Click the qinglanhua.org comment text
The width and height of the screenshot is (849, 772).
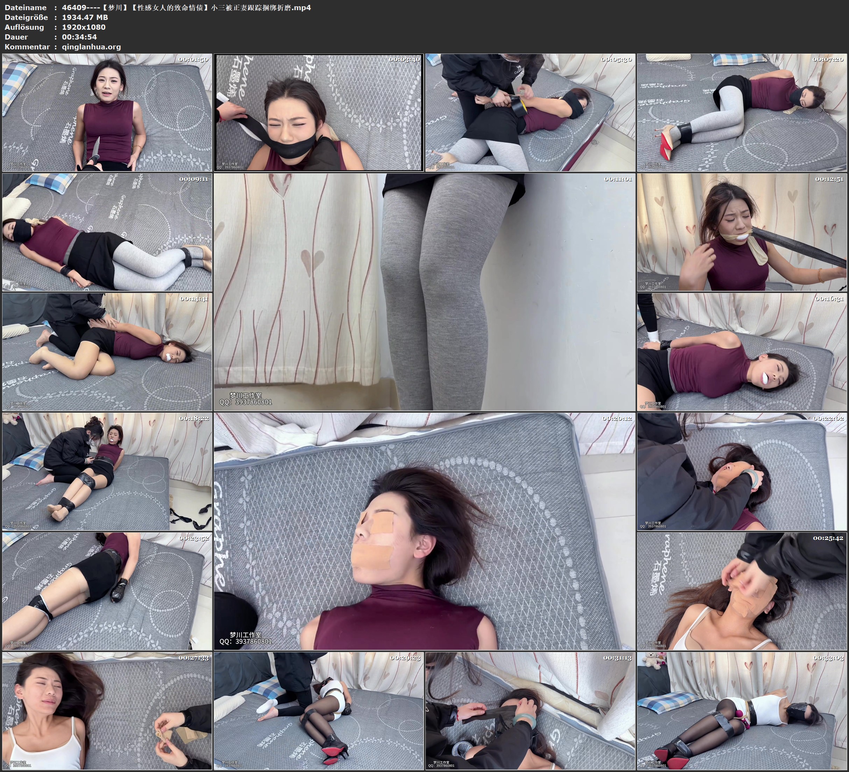[91, 47]
